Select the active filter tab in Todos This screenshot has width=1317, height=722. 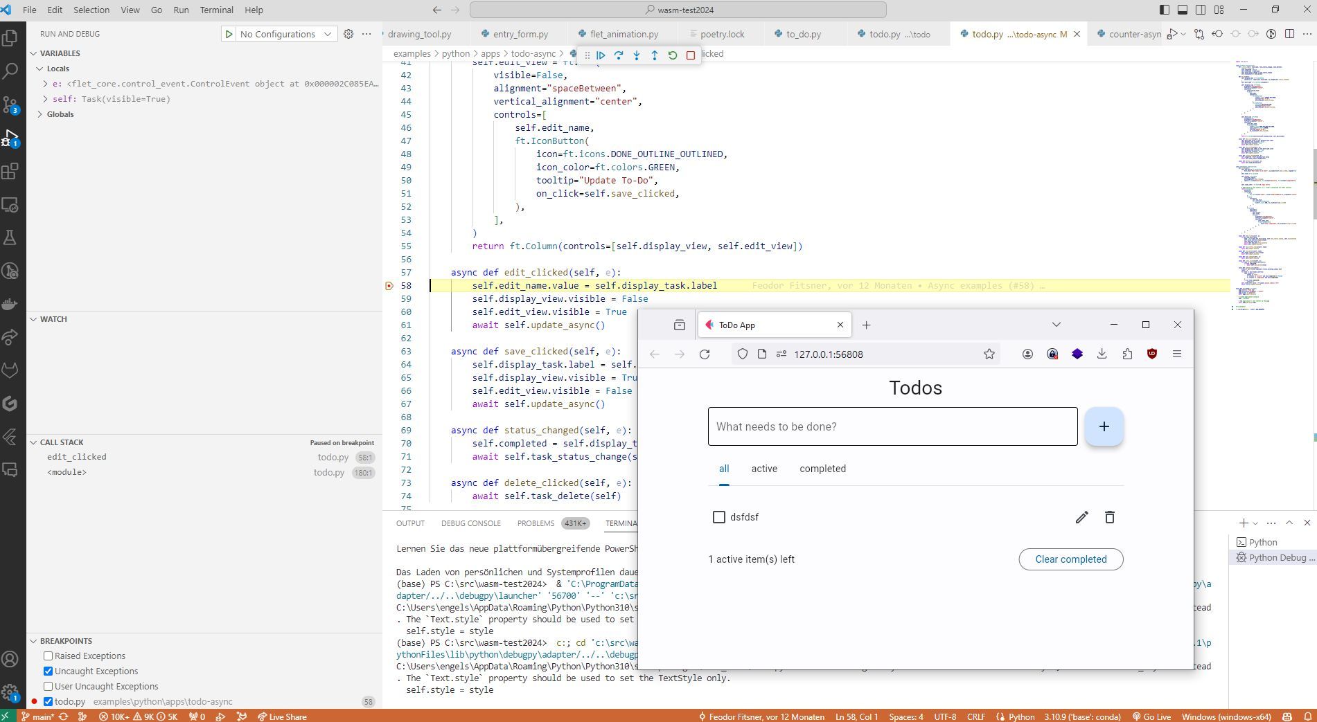pos(764,469)
